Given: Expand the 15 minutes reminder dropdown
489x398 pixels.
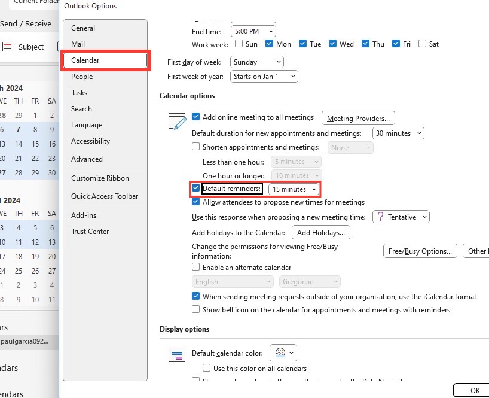Looking at the screenshot, I should point(294,189).
